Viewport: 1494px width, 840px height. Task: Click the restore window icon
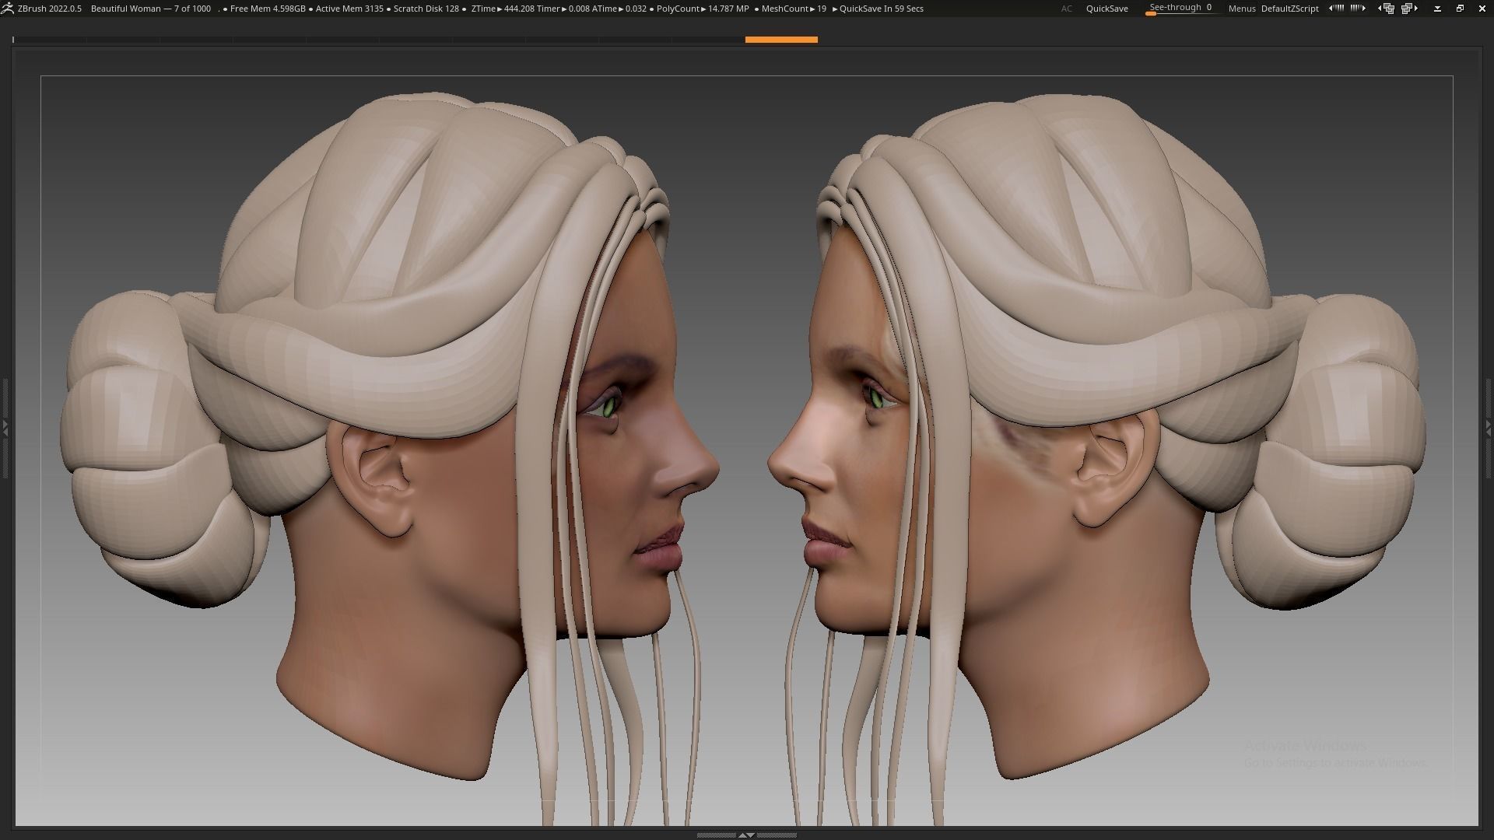(x=1461, y=9)
